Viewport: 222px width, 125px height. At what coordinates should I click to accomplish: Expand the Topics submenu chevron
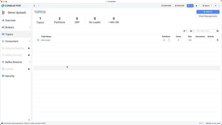(x=30, y=34)
